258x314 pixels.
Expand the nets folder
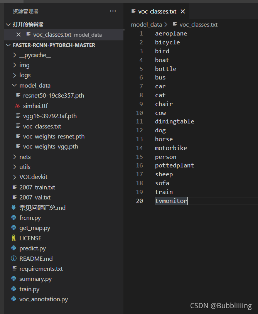pos(14,157)
